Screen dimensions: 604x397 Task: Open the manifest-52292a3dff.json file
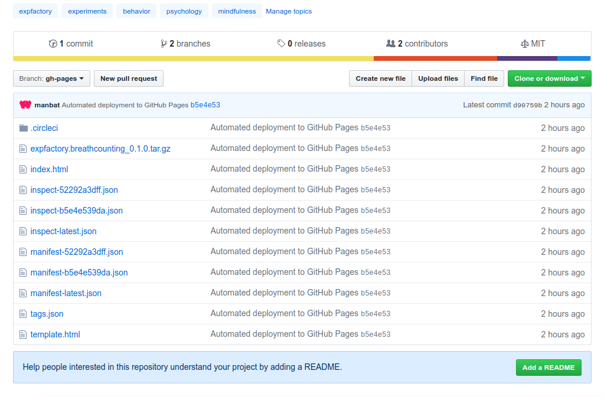(x=77, y=252)
